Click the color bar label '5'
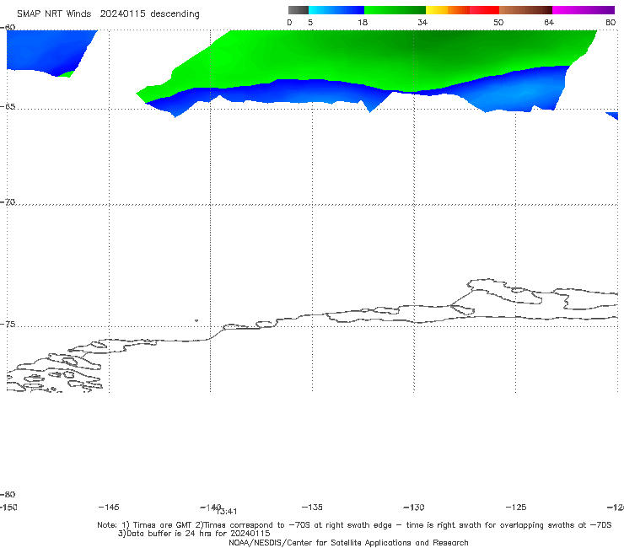Screen dimensions: 624x548 pyautogui.click(x=310, y=22)
